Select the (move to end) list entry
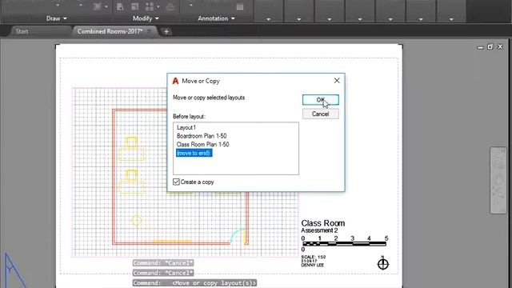The width and height of the screenshot is (512, 288). tap(194, 153)
